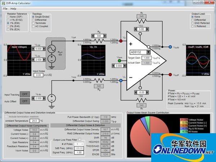216x162 pixels.
Task: Click the blue VoutN node marker
Action: coord(170,47)
